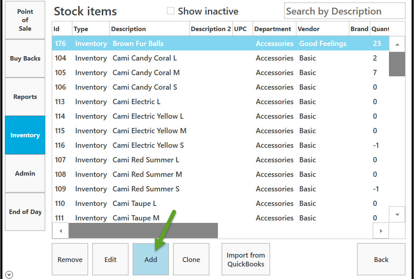Select the Cami Candy Coral L row
This screenshot has height=279, width=414.
220,58
